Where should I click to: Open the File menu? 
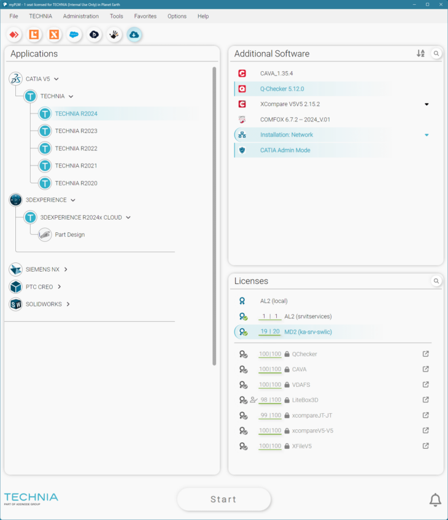14,16
